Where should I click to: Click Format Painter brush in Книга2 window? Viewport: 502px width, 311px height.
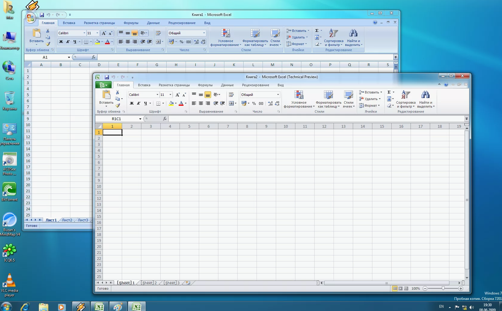click(118, 105)
